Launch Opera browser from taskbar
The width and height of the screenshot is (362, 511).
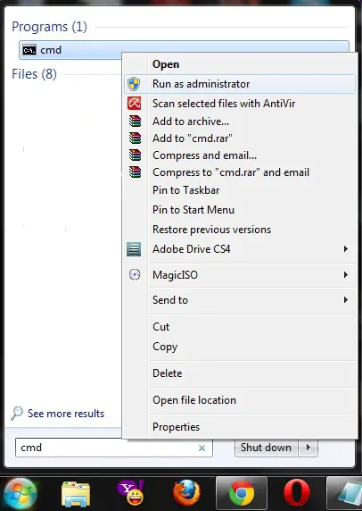(297, 493)
